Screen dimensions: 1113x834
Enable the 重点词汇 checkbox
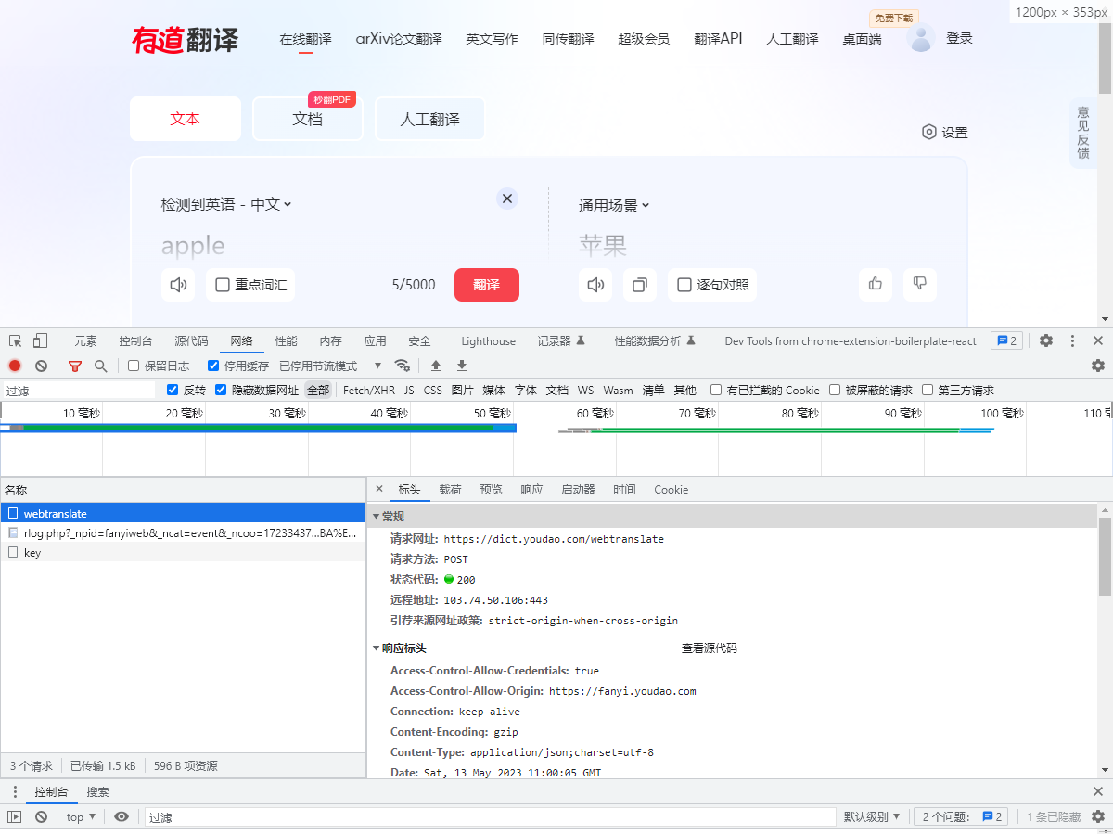pos(223,285)
